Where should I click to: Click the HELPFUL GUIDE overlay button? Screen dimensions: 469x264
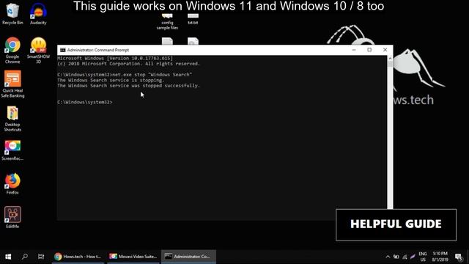pyautogui.click(x=396, y=225)
